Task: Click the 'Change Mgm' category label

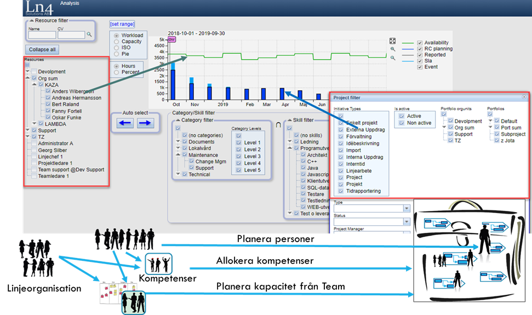Action: [211, 162]
